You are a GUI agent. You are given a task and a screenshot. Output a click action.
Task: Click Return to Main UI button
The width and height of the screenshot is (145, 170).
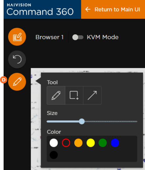coord(113,9)
